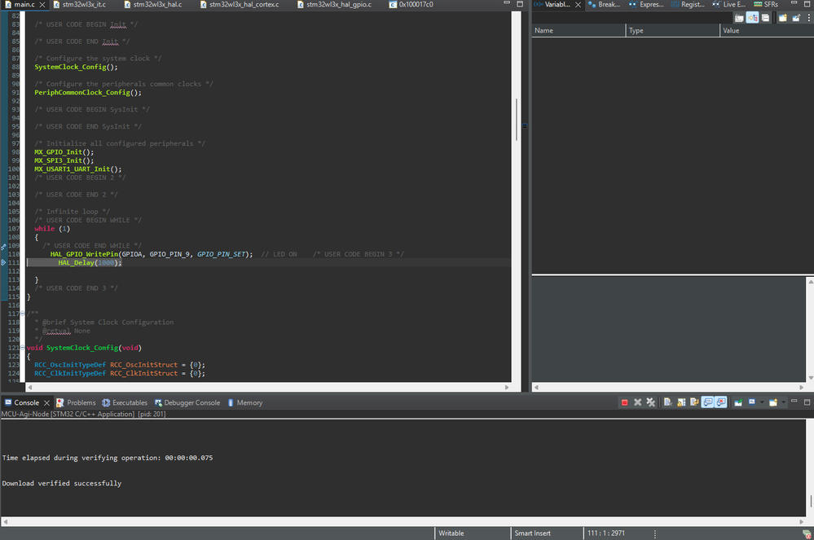Toggle Scroll Lock in the console

pos(681,402)
